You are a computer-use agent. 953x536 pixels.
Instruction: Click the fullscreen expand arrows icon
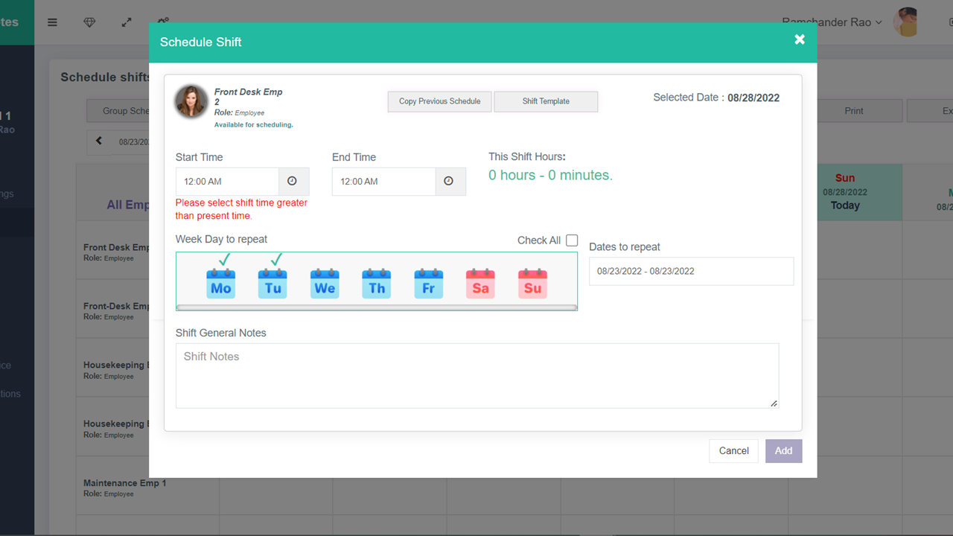126,22
